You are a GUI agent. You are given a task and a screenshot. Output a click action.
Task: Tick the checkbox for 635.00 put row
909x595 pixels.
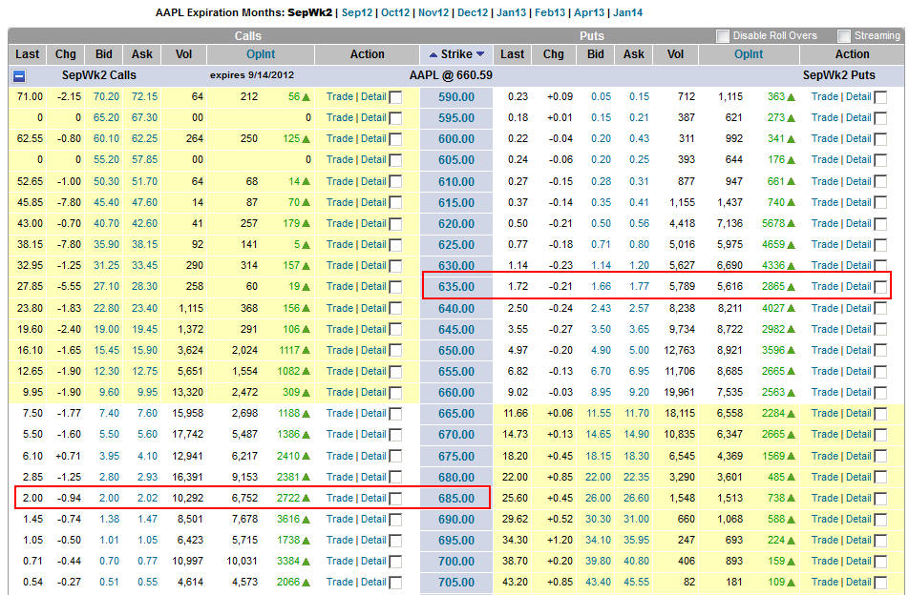point(880,287)
